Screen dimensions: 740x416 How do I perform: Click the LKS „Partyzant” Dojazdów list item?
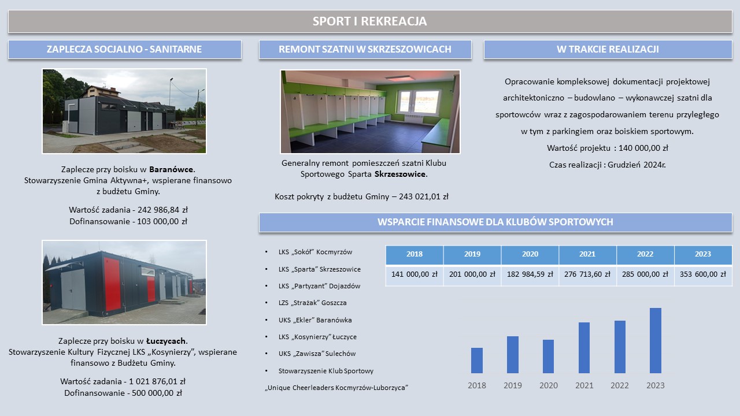[319, 286]
